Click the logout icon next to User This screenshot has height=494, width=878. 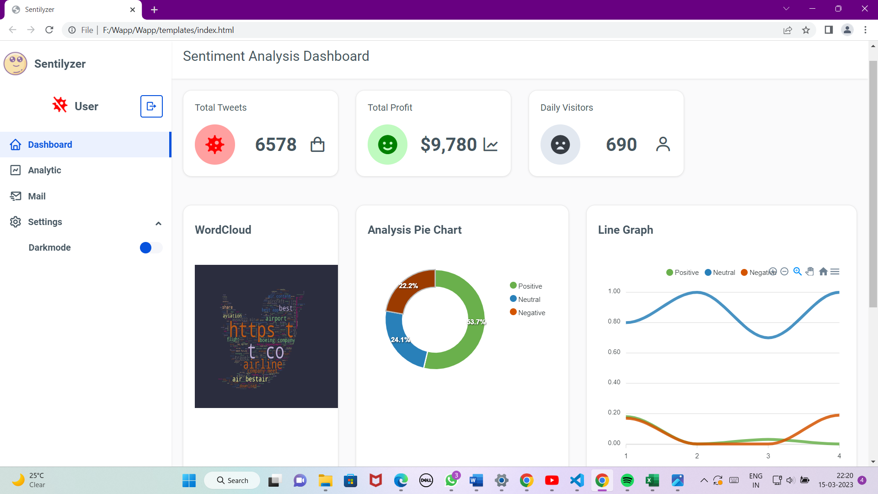coord(151,107)
